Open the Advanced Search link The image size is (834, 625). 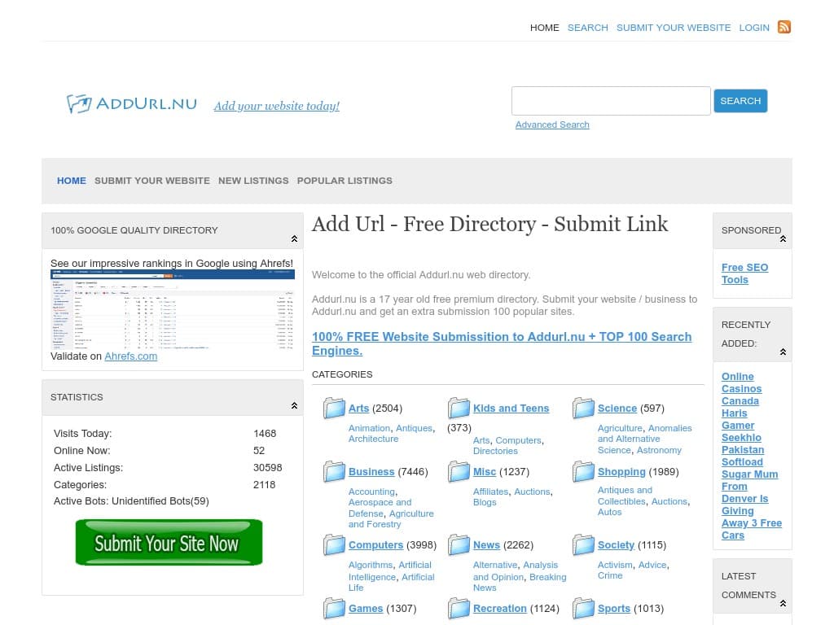(x=552, y=125)
